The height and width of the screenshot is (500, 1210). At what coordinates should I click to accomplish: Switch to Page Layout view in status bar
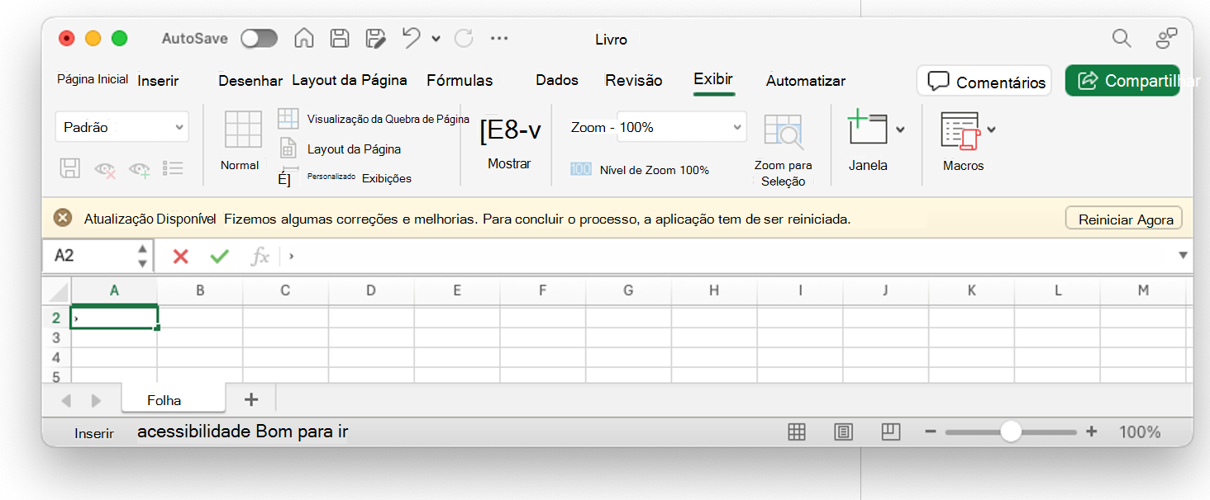pos(844,432)
